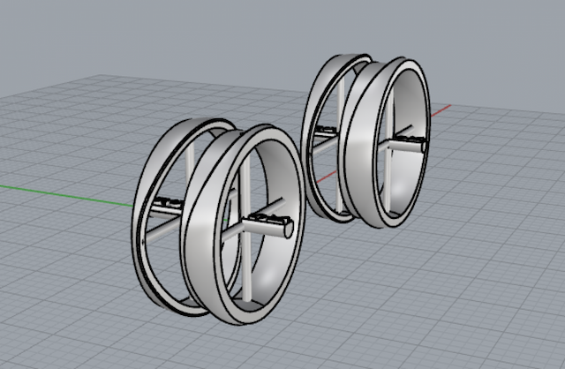The width and height of the screenshot is (565, 369).
Task: Select the rear bracket inside right wheel
Action: [326, 129]
